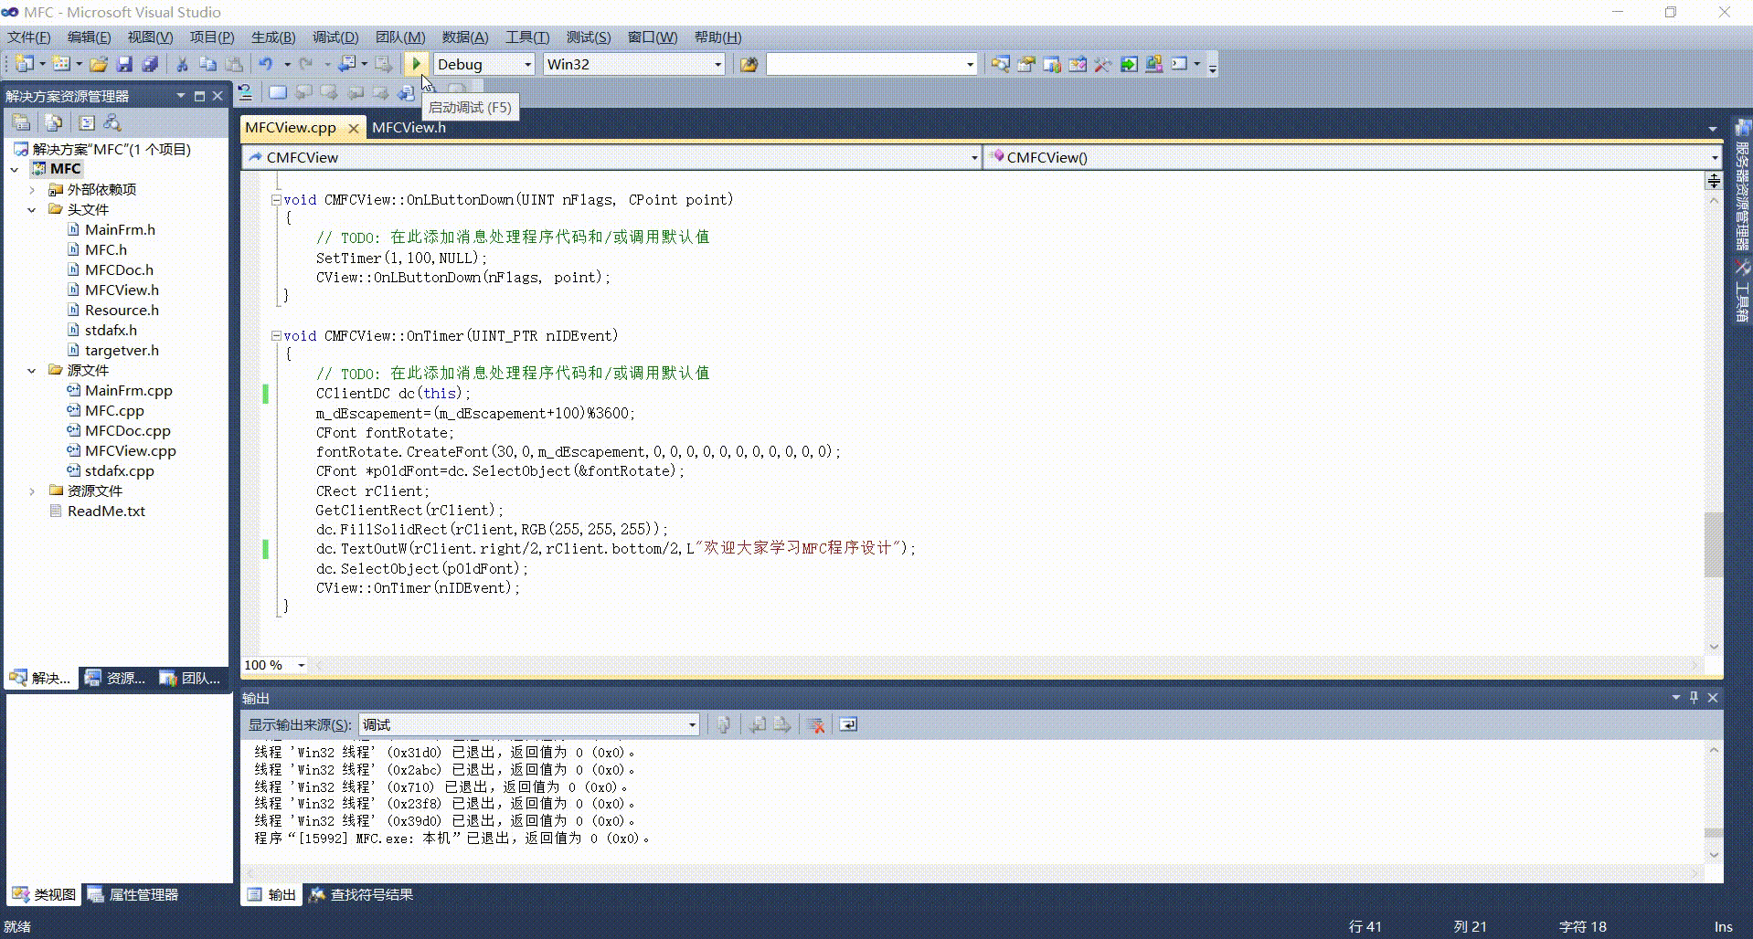Click the Find in Files folder icon

pyautogui.click(x=749, y=64)
